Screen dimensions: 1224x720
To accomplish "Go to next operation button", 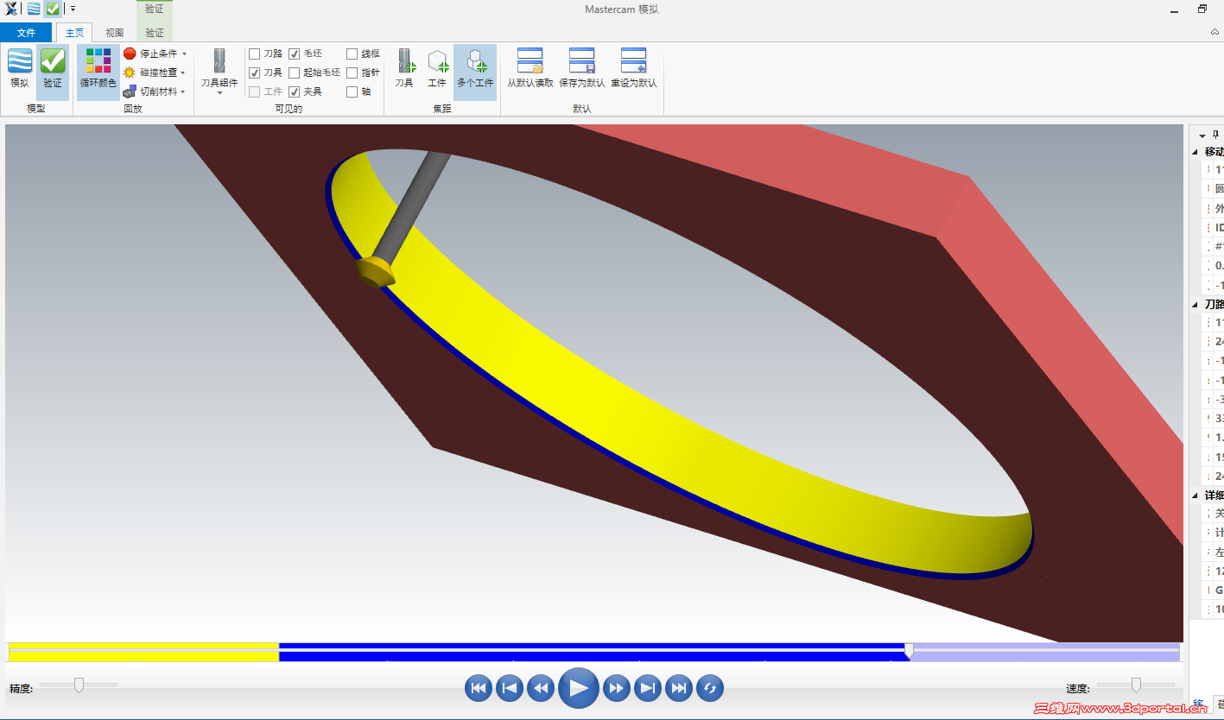I will 648,688.
